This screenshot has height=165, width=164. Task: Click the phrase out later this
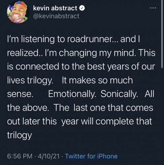32,121
